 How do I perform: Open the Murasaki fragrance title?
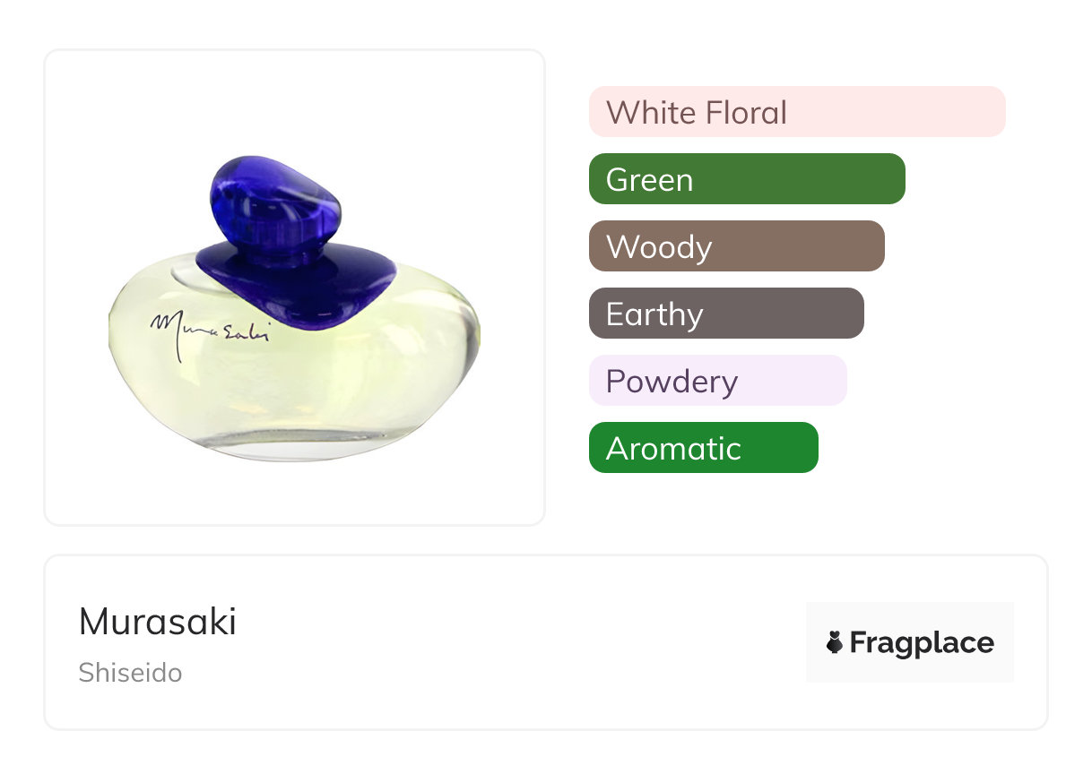tap(158, 622)
